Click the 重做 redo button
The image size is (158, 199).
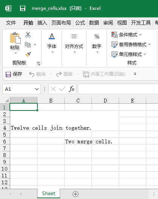pyautogui.click(x=64, y=74)
